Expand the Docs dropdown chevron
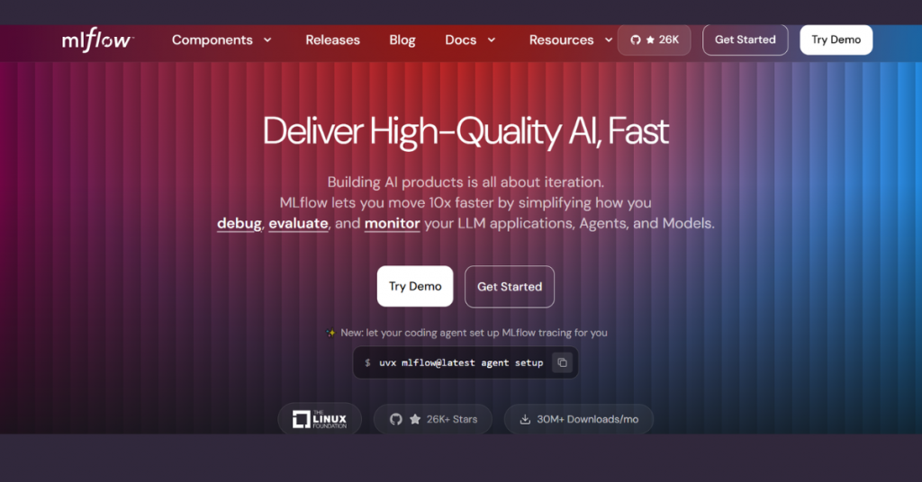This screenshot has height=482, width=922. pyautogui.click(x=492, y=40)
